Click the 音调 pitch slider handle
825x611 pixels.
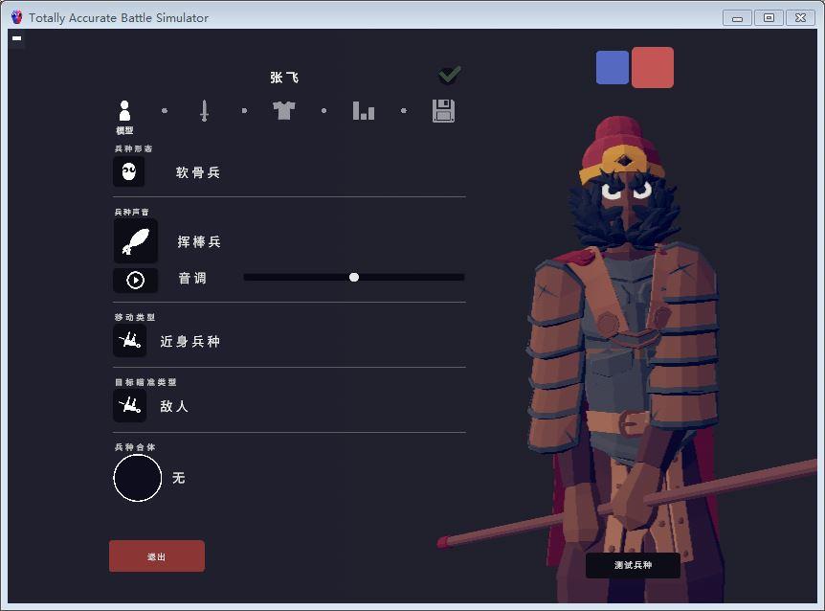pyautogui.click(x=354, y=278)
